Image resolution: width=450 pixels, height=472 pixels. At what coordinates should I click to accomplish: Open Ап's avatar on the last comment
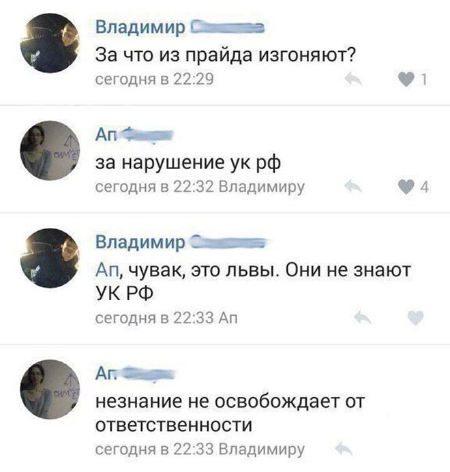(50, 389)
